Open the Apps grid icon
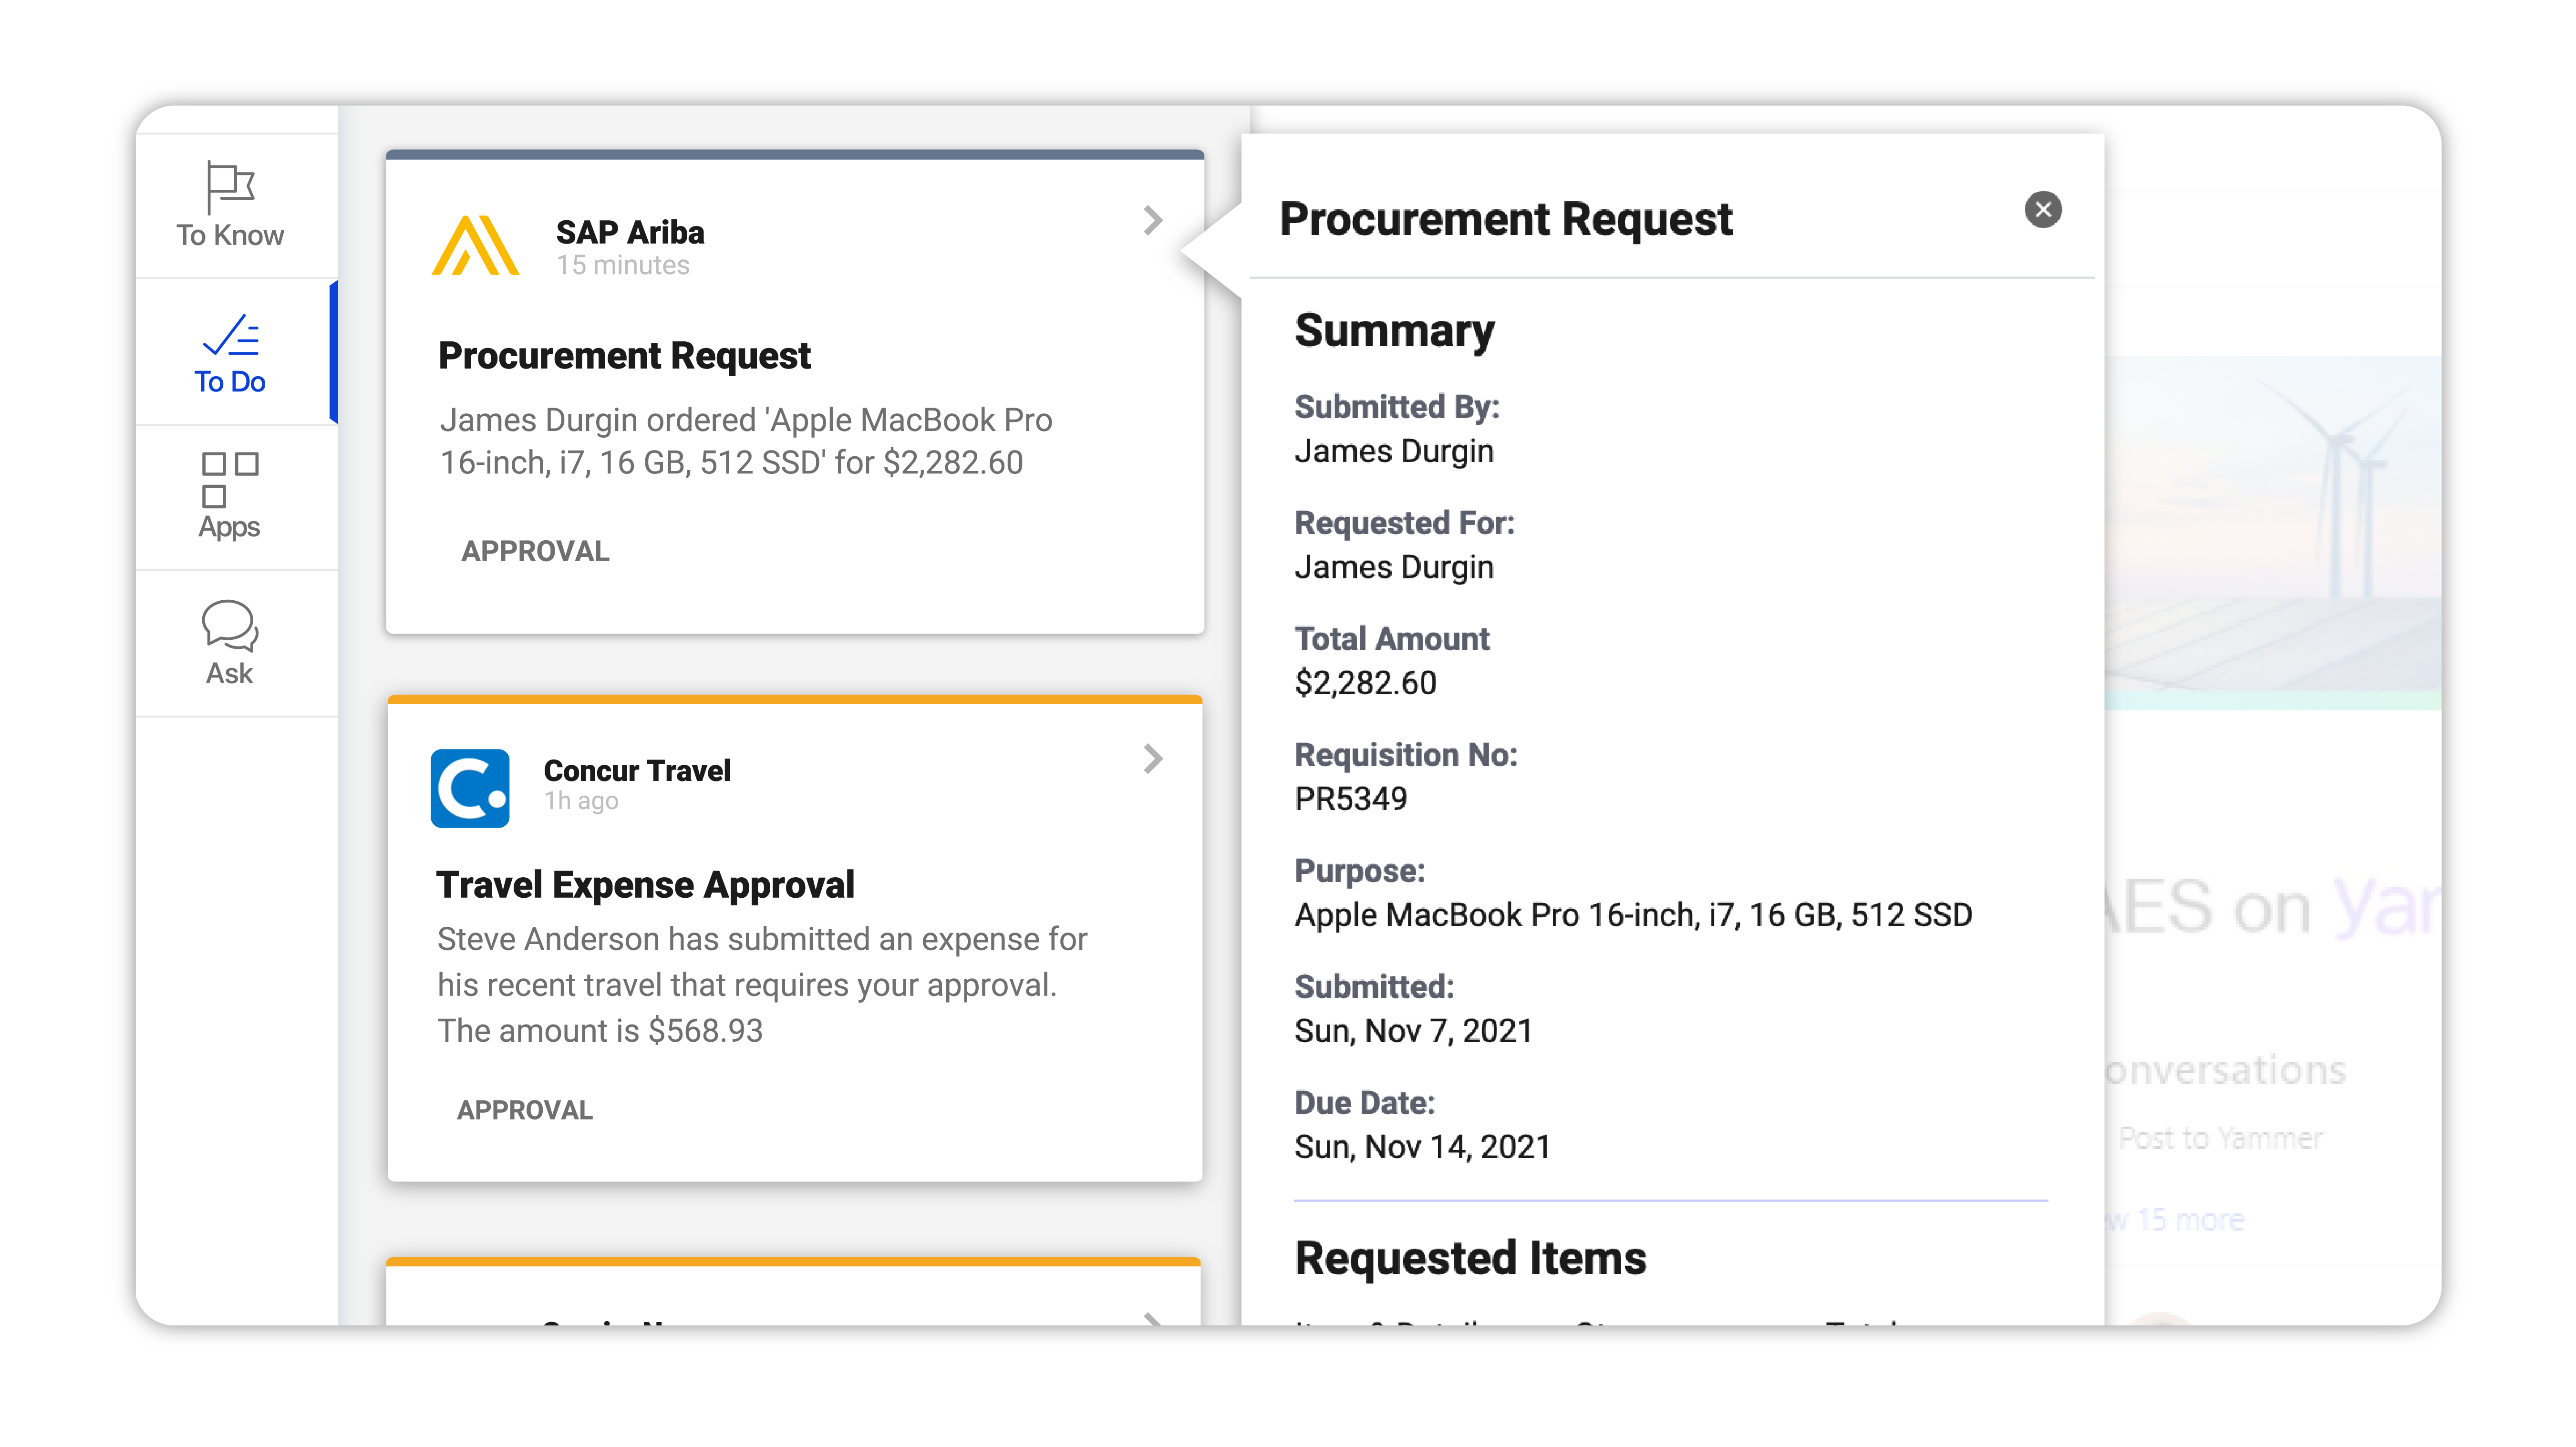The height and width of the screenshot is (1447, 2576). click(x=229, y=480)
